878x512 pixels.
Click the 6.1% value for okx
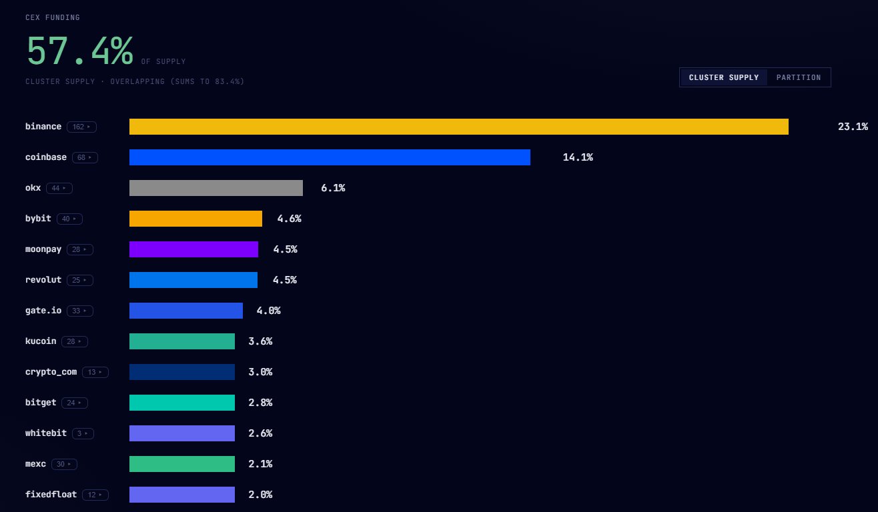pyautogui.click(x=333, y=188)
